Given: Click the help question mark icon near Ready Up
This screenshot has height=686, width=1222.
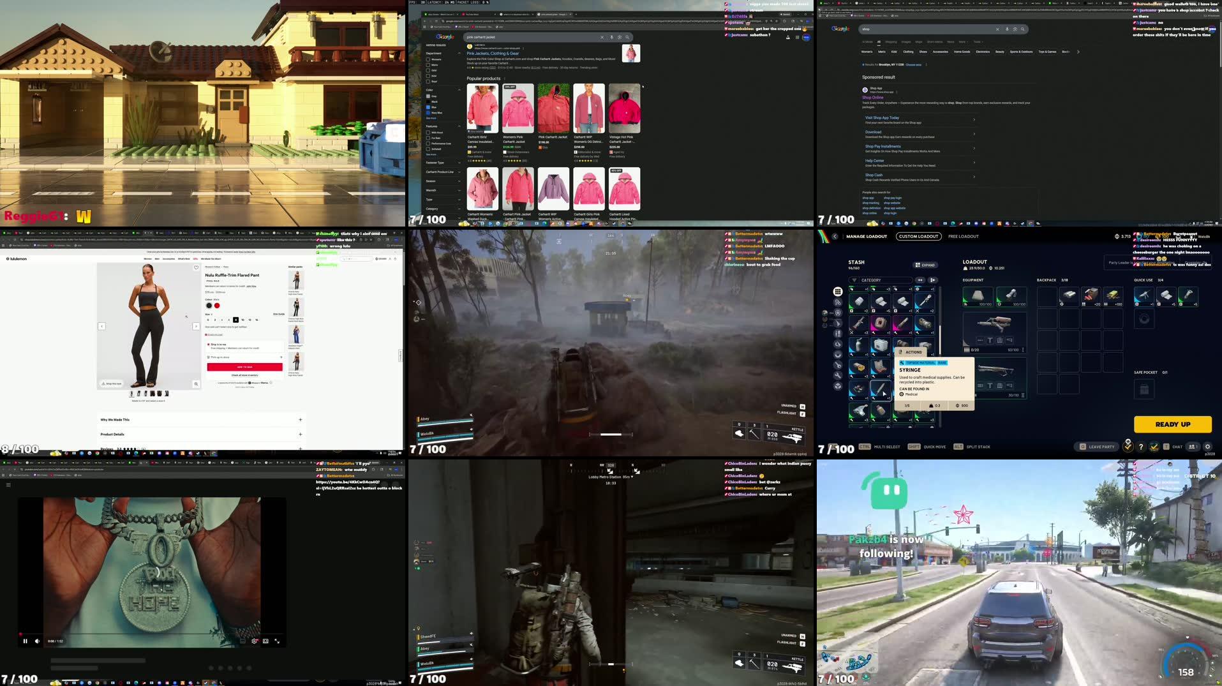Looking at the screenshot, I should [x=1141, y=447].
